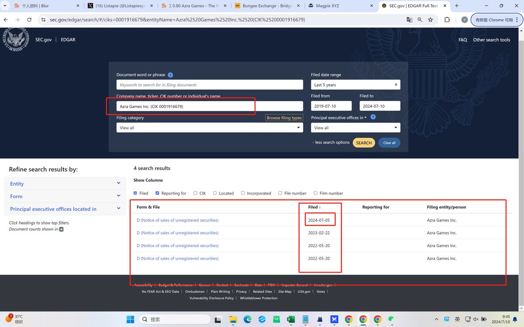Bookmark this page with the star icon

click(431, 20)
